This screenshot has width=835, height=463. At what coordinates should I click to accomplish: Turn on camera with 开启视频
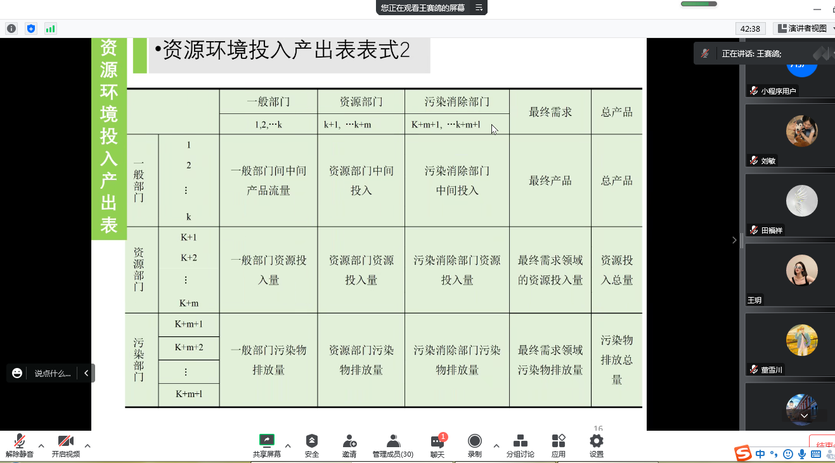66,445
